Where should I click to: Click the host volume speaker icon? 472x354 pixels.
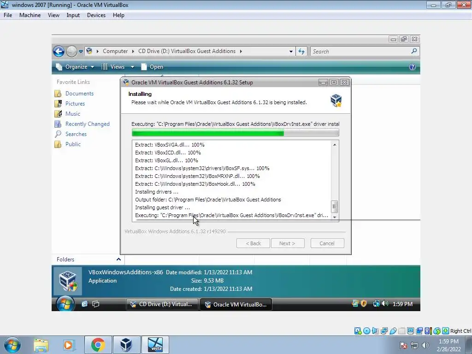[425, 345]
